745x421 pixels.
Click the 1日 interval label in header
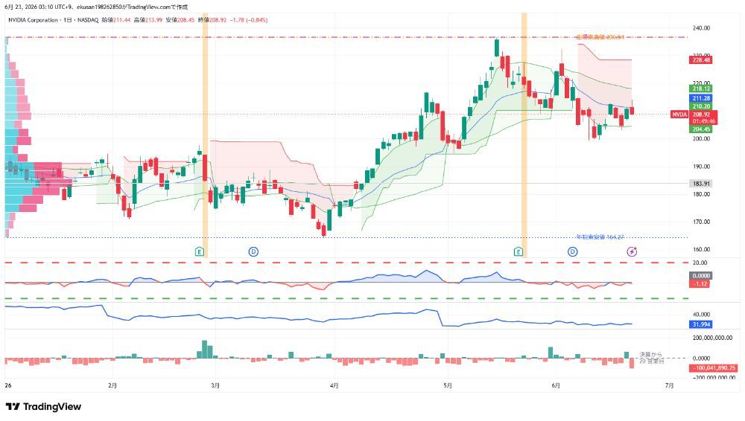[68, 20]
